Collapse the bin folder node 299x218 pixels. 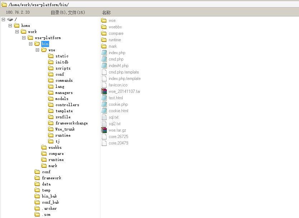31,44
